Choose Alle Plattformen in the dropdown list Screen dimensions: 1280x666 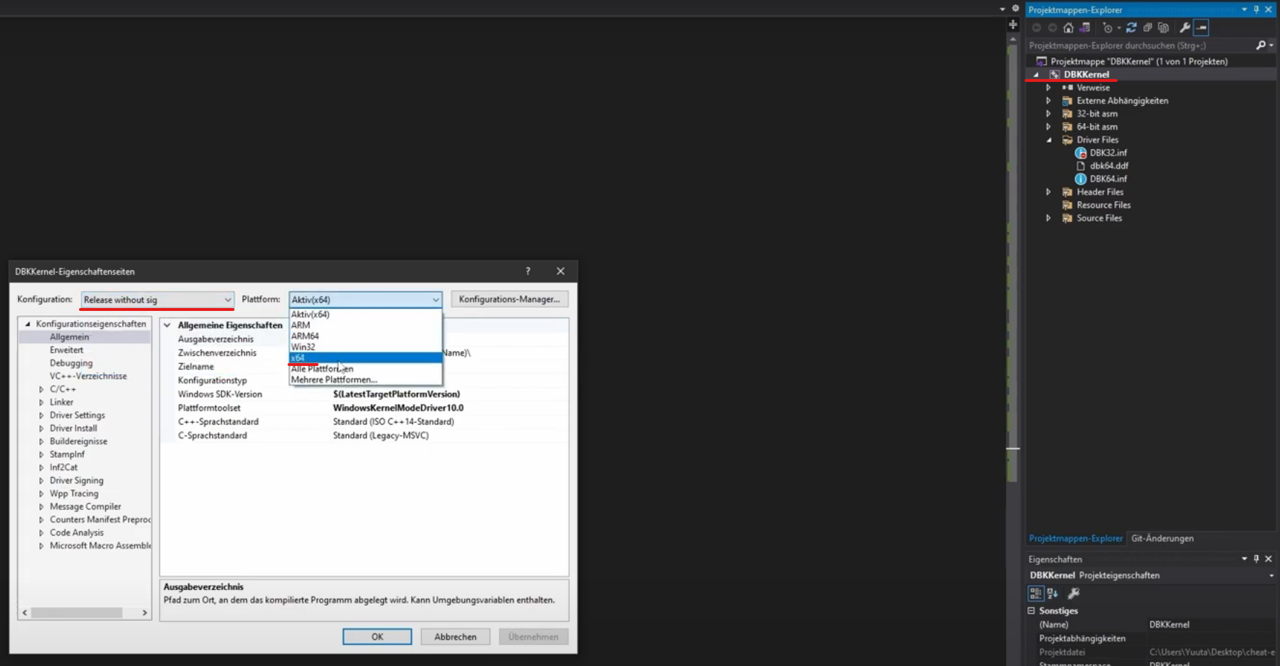(365, 369)
